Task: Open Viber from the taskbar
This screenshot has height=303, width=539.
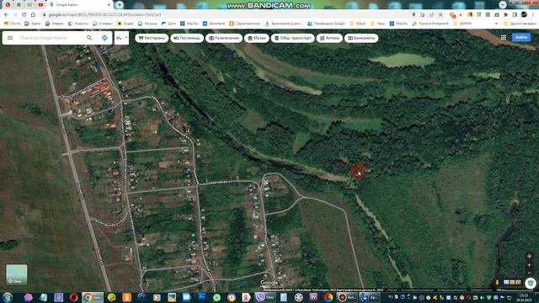Action: [x=265, y=297]
